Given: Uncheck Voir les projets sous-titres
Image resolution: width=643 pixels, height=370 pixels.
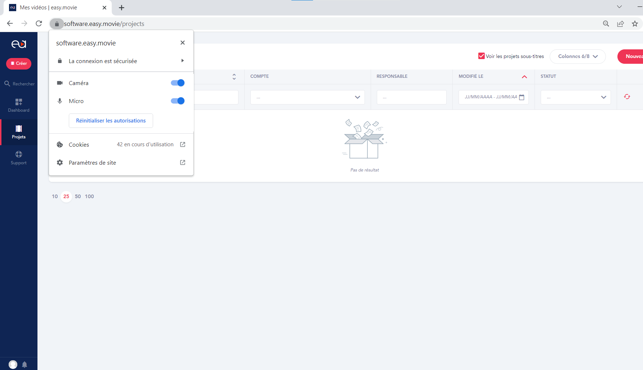Looking at the screenshot, I should pos(481,56).
